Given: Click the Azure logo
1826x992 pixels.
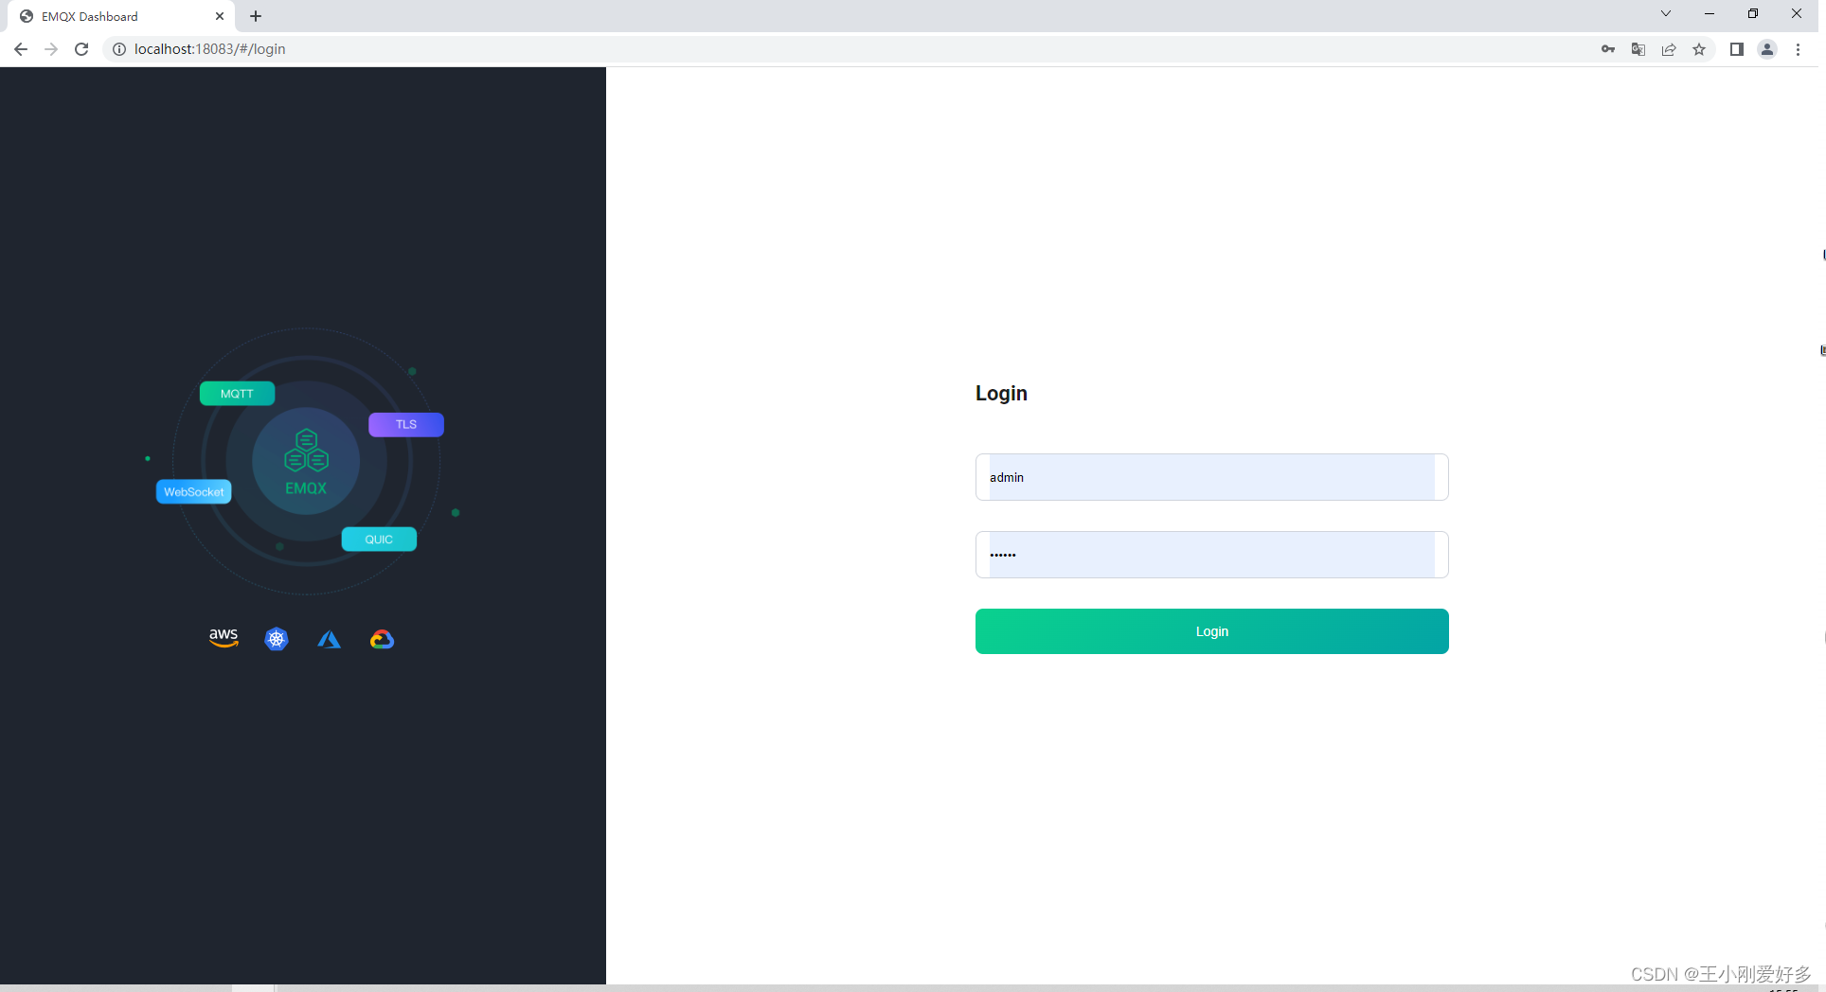Looking at the screenshot, I should pyautogui.click(x=329, y=640).
